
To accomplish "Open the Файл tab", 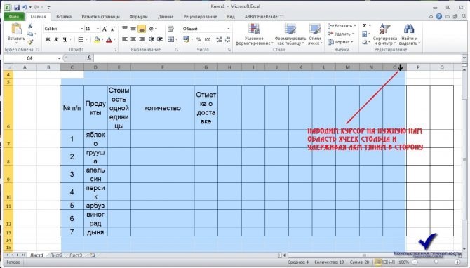I will [x=14, y=17].
